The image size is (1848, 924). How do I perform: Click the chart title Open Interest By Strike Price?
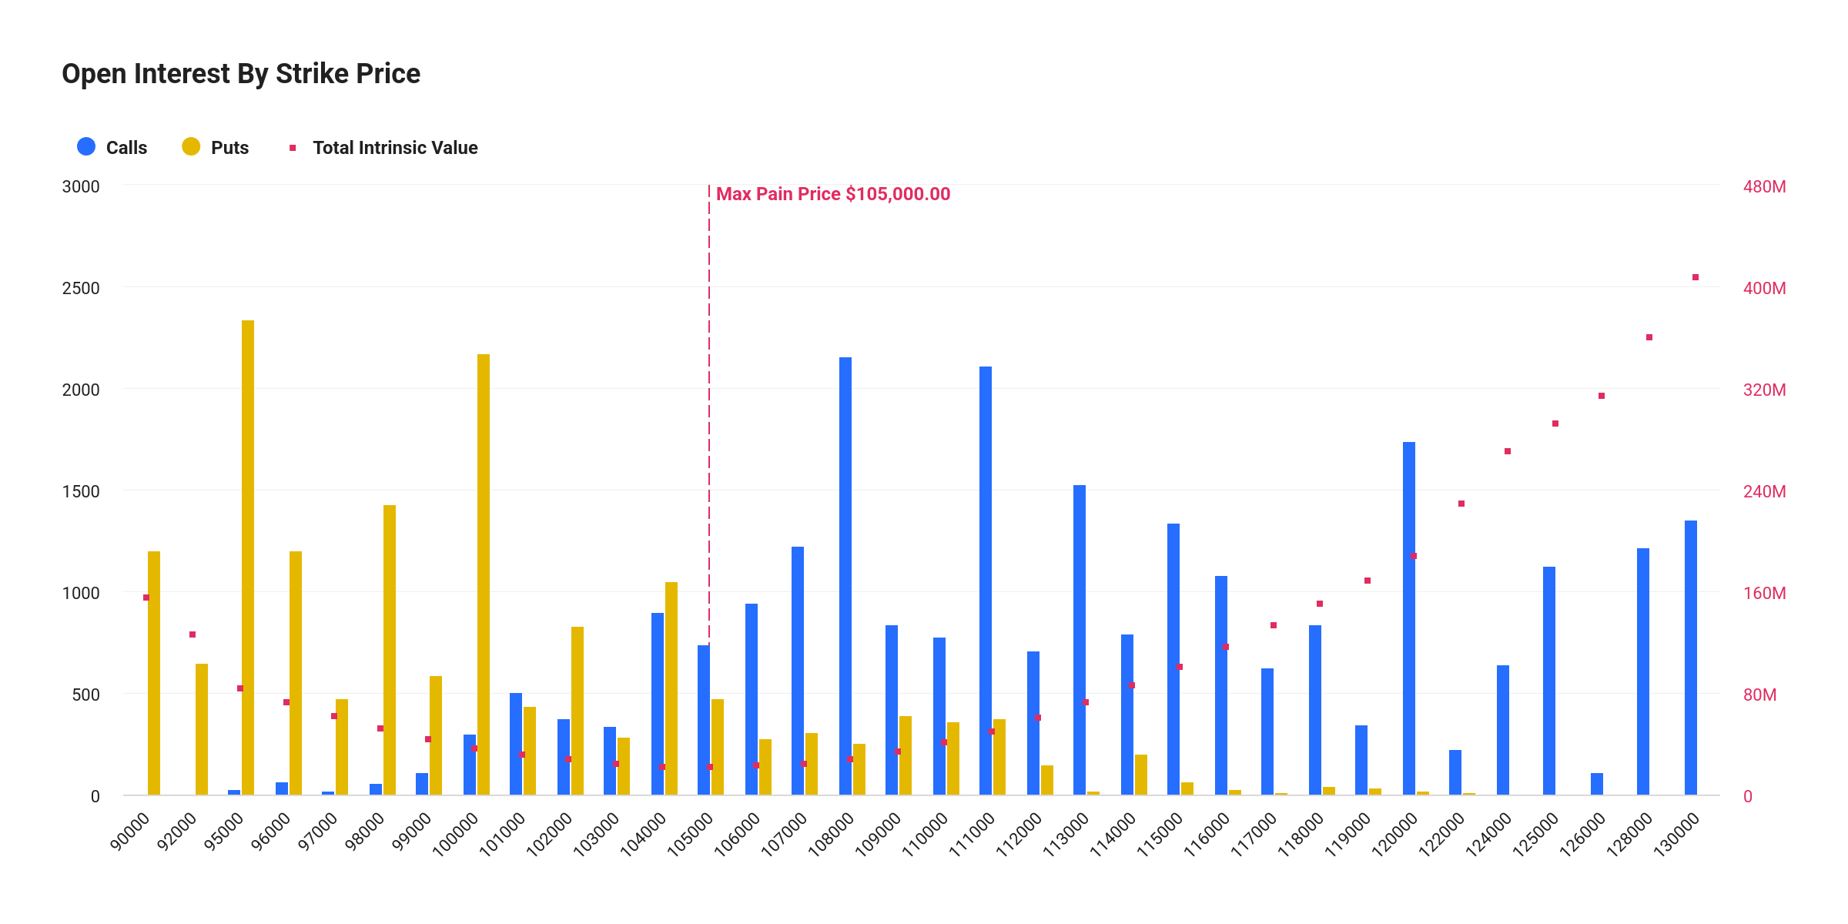click(x=240, y=73)
